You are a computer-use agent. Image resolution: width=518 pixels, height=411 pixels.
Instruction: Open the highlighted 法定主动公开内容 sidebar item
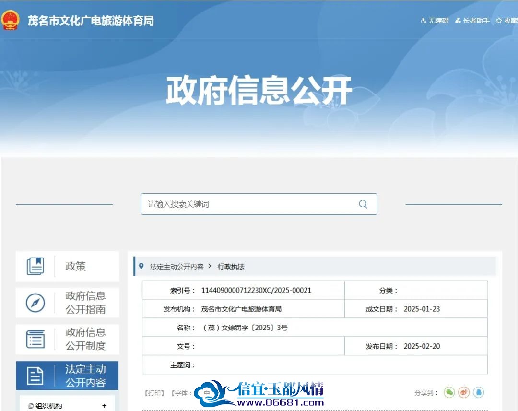[68, 376]
